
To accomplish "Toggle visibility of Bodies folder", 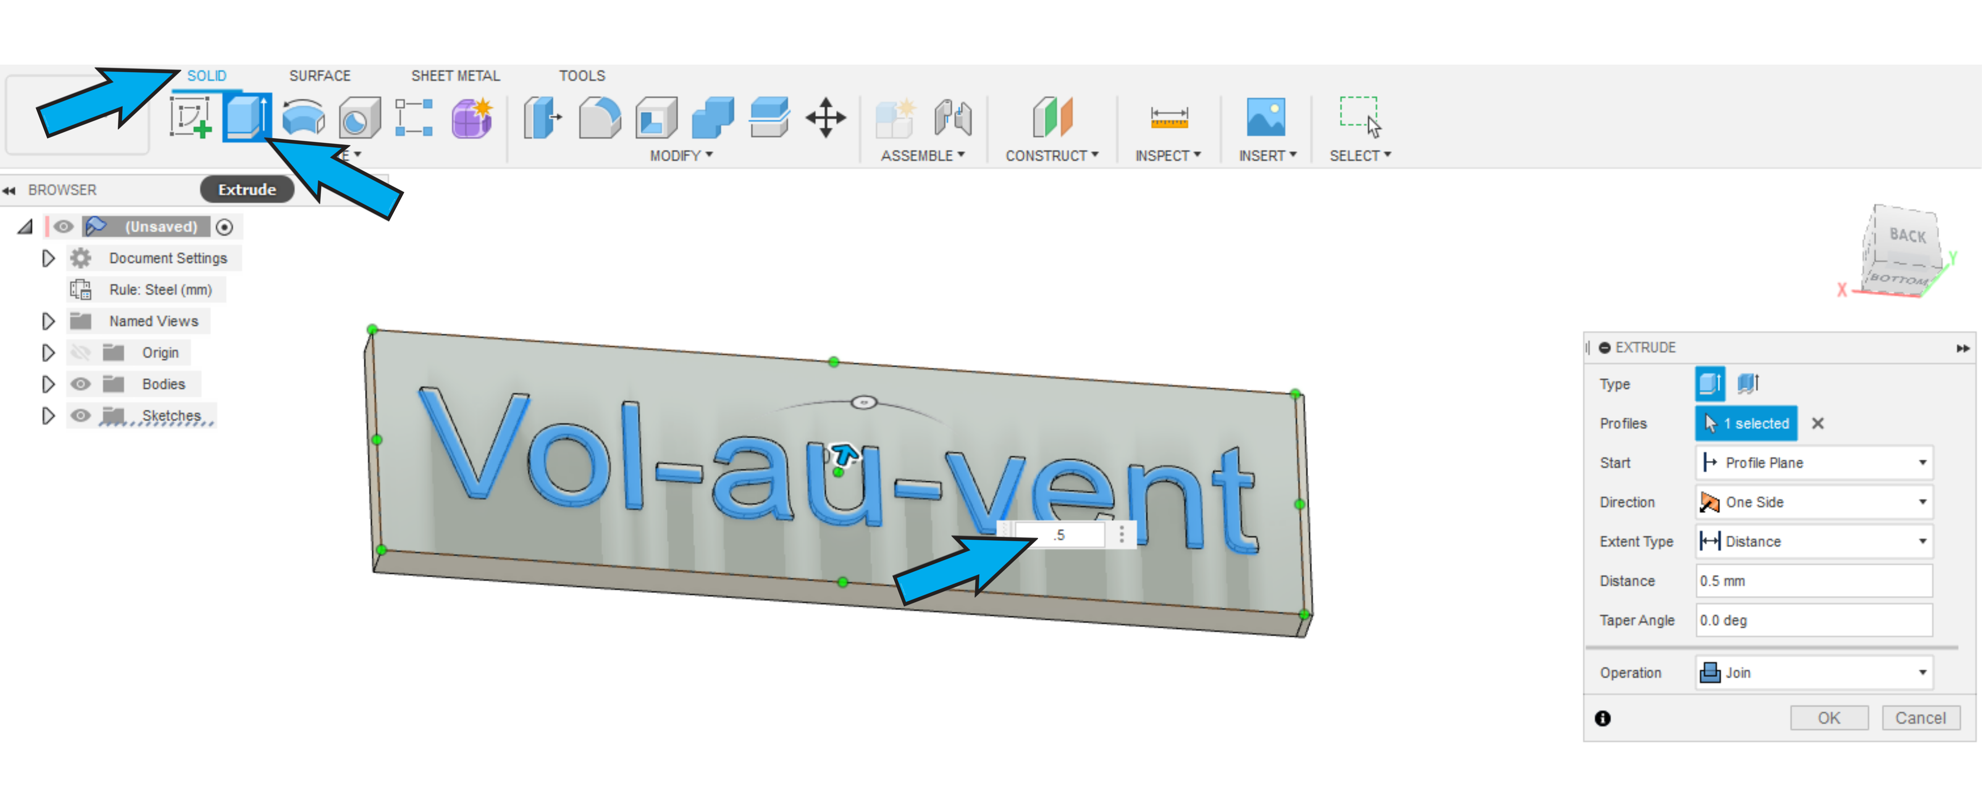I will pyautogui.click(x=81, y=384).
